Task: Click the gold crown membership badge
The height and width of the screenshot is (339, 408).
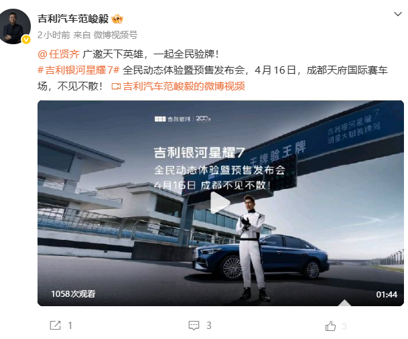Action: coord(117,19)
